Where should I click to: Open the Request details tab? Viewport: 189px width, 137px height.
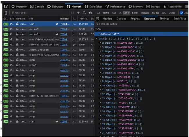point(135,18)
